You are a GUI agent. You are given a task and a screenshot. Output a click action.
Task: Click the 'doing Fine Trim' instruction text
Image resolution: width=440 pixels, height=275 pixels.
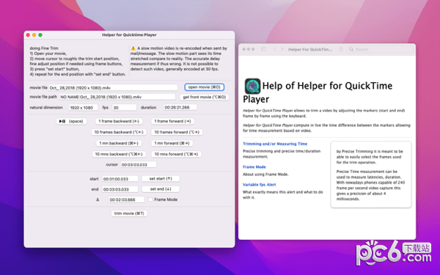click(44, 48)
